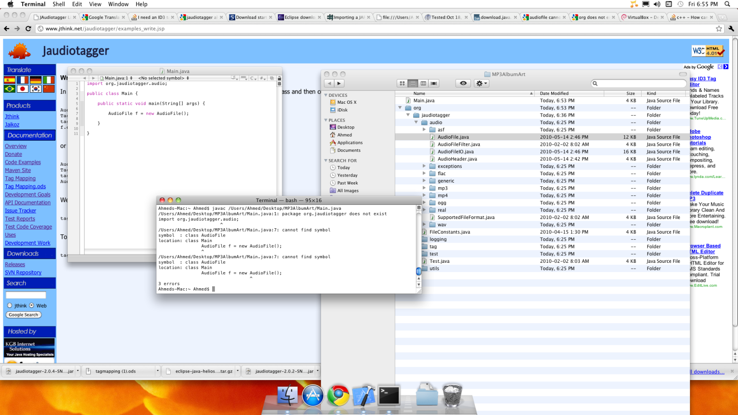The image size is (738, 415).
Task: Open Google Chrome from the Dock
Action: (339, 396)
